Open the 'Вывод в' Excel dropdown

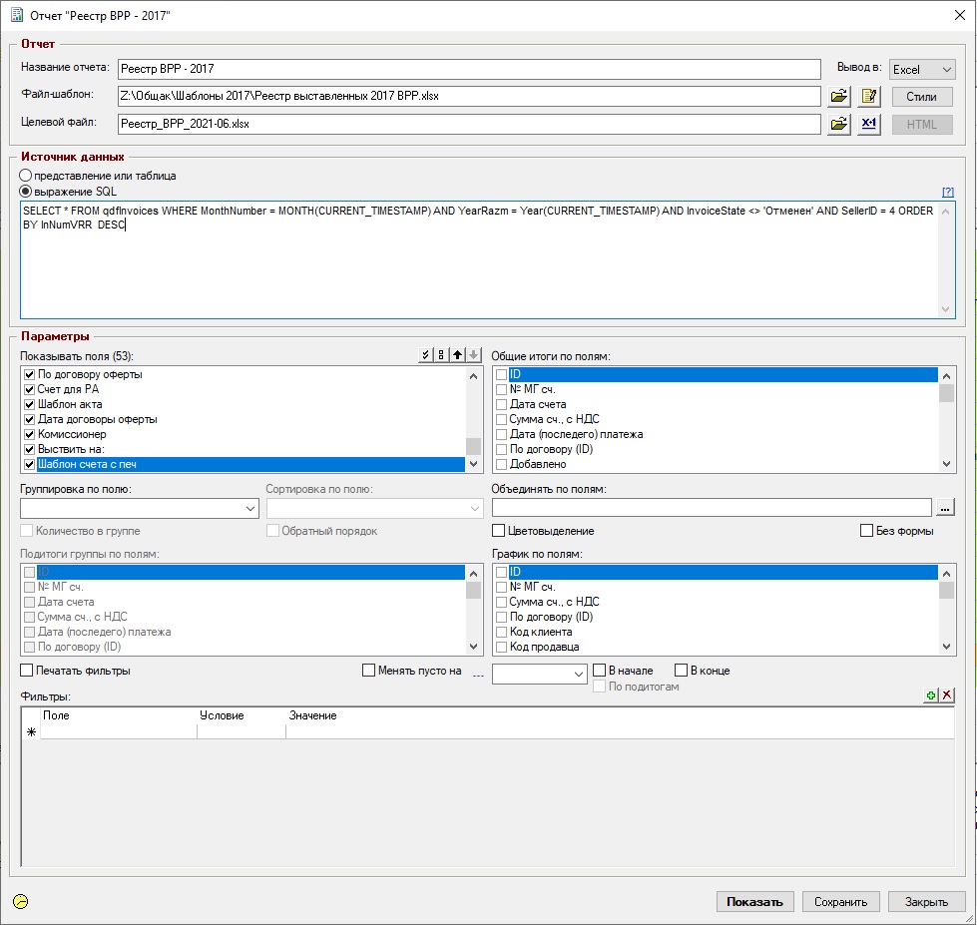[923, 70]
